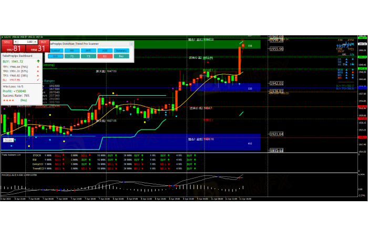
Task: Click the orange star rating icons
Action: [9, 99]
